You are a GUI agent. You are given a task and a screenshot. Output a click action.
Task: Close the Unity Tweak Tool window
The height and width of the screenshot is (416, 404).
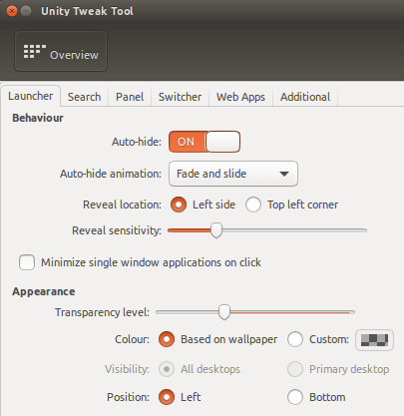[12, 11]
